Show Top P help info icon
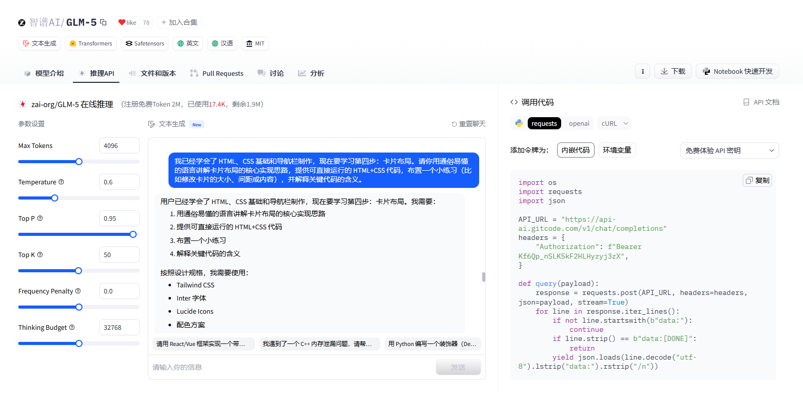 [x=40, y=218]
